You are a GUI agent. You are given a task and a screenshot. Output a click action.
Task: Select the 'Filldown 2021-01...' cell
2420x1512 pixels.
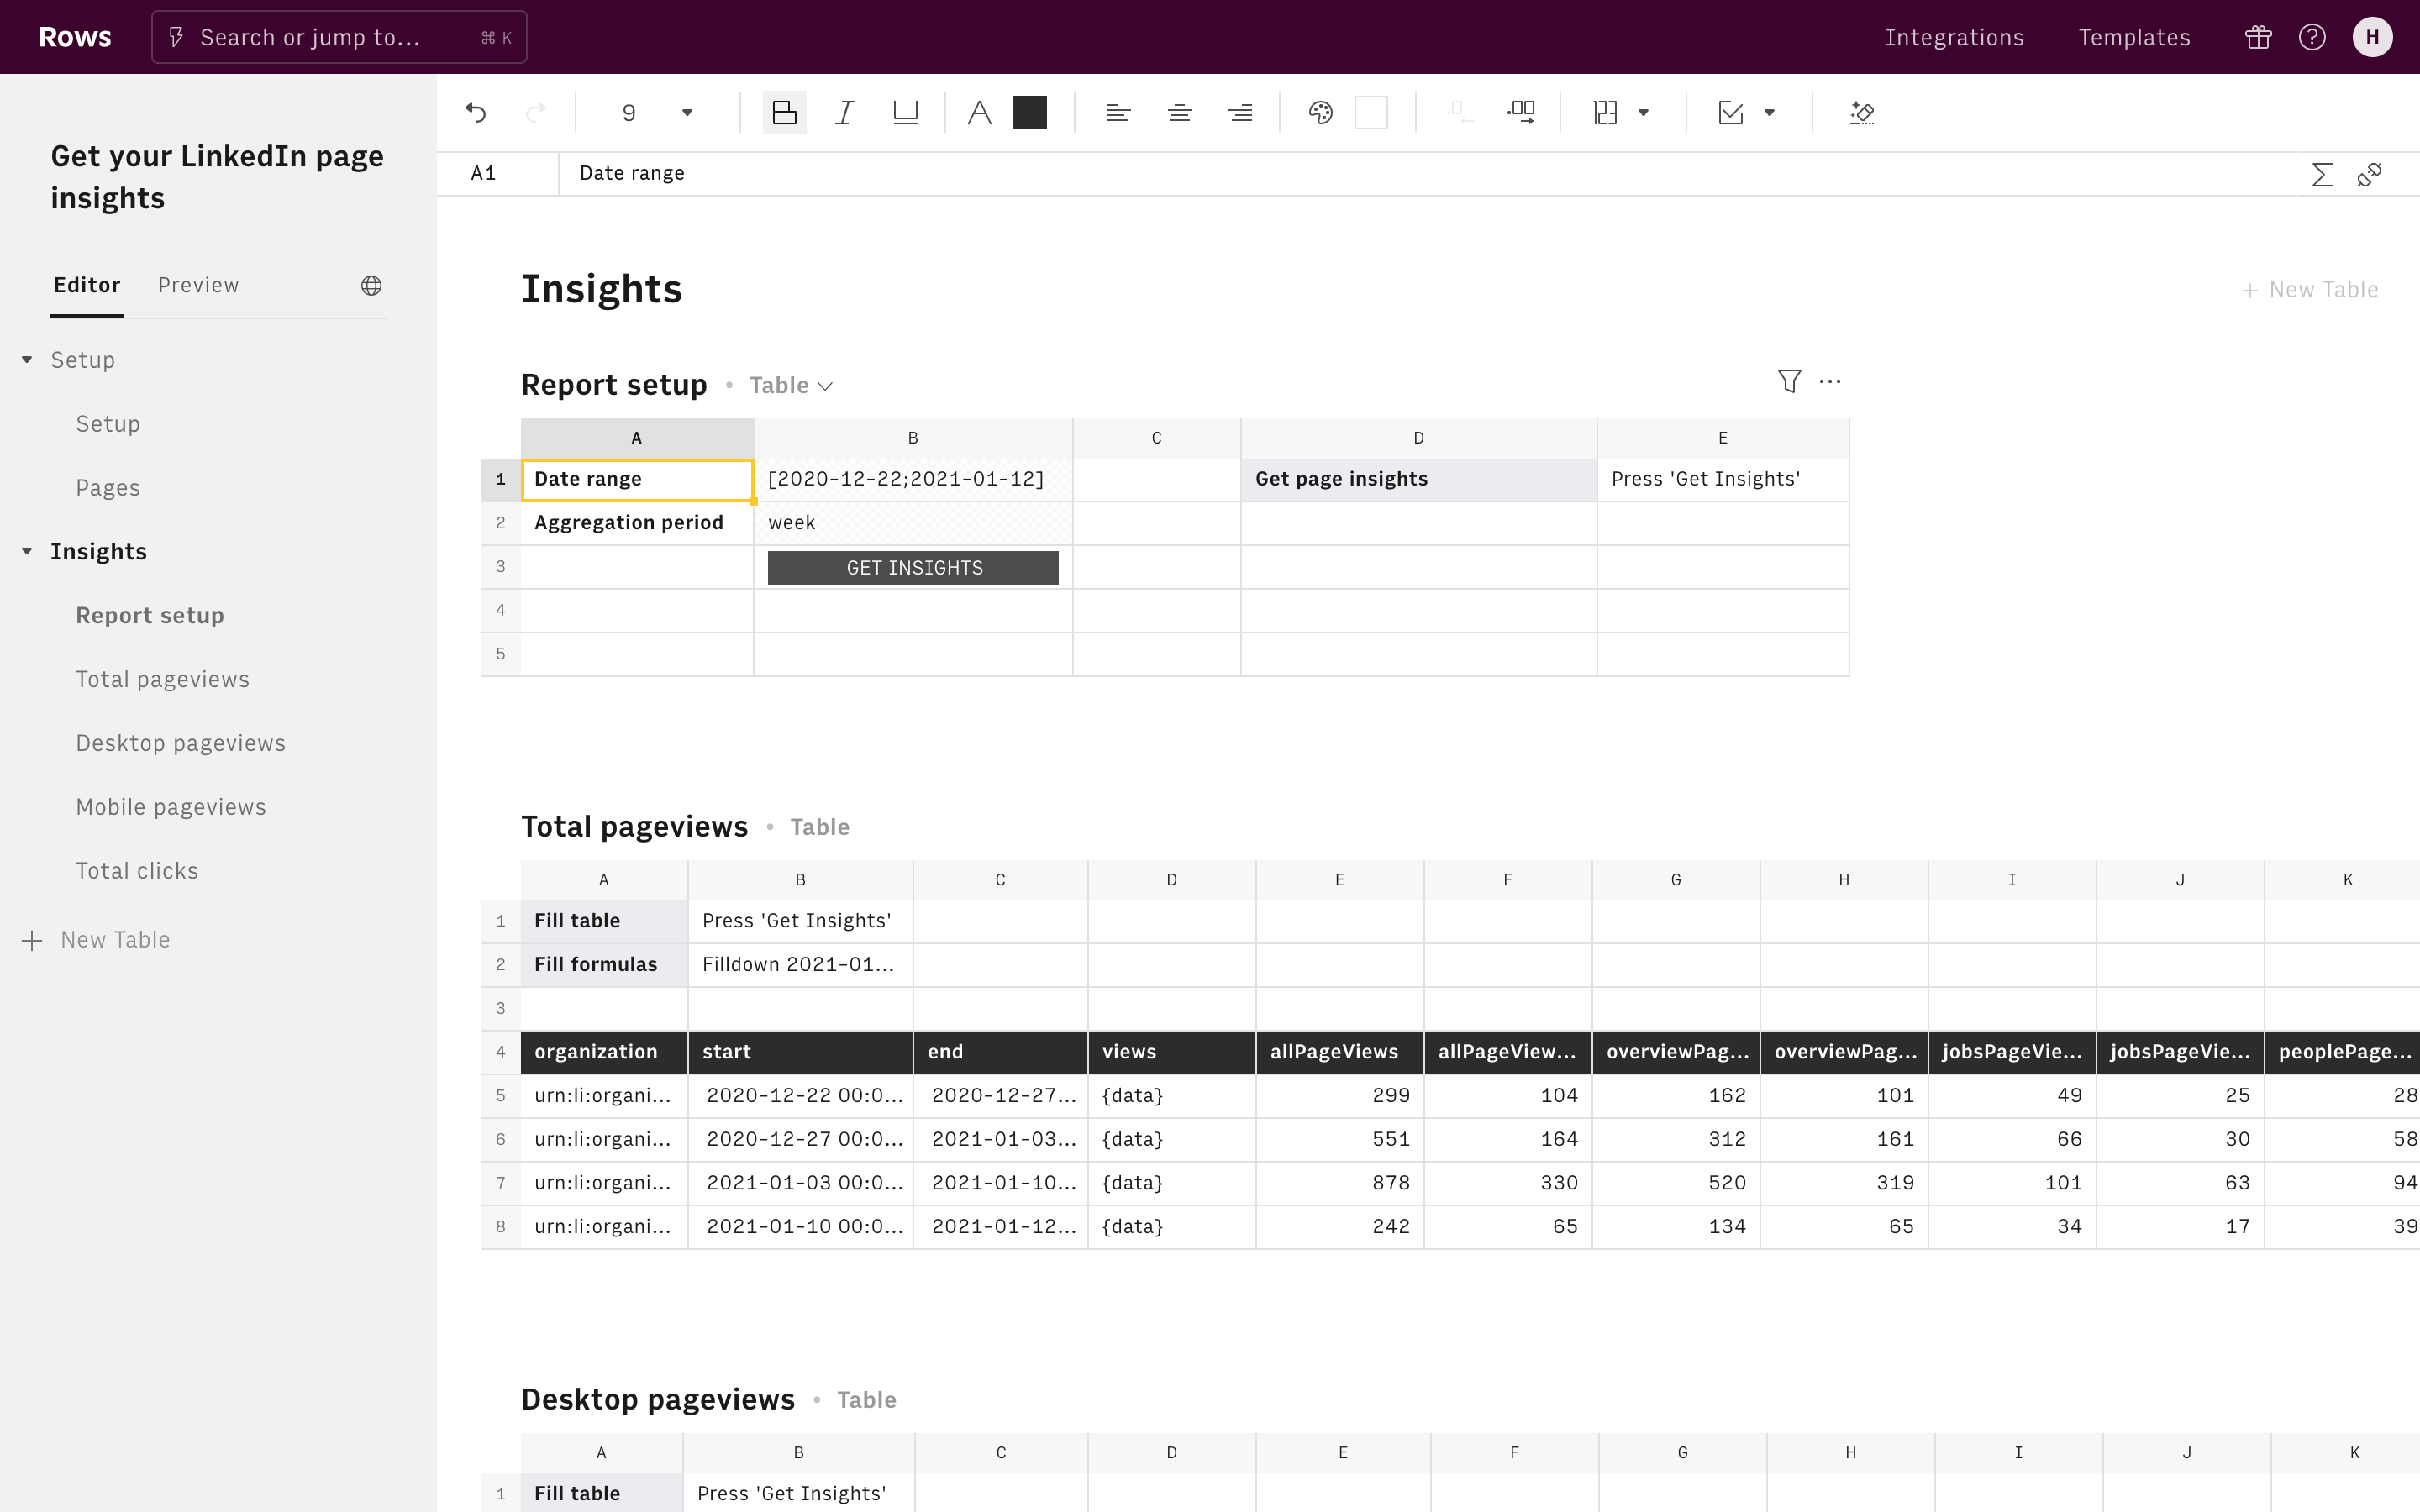point(800,965)
